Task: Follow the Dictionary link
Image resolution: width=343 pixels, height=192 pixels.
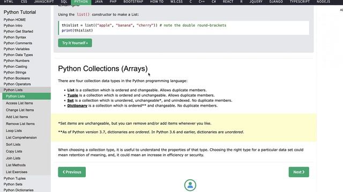Action: (x=77, y=106)
